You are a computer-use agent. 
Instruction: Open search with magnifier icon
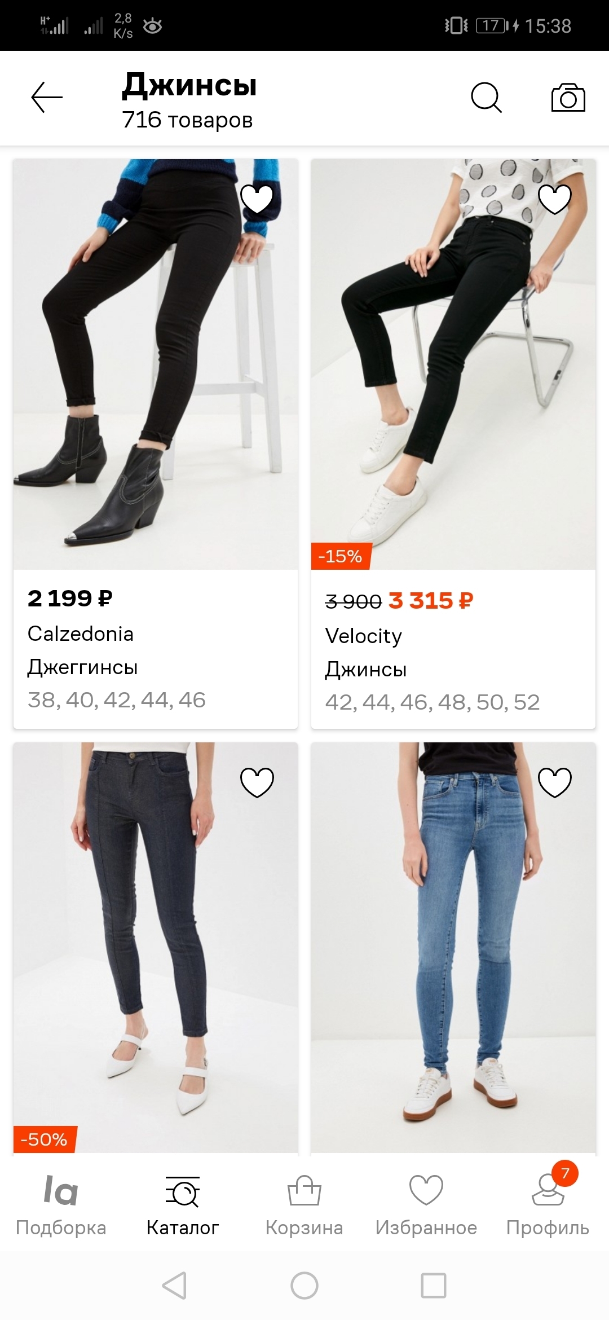(x=486, y=98)
